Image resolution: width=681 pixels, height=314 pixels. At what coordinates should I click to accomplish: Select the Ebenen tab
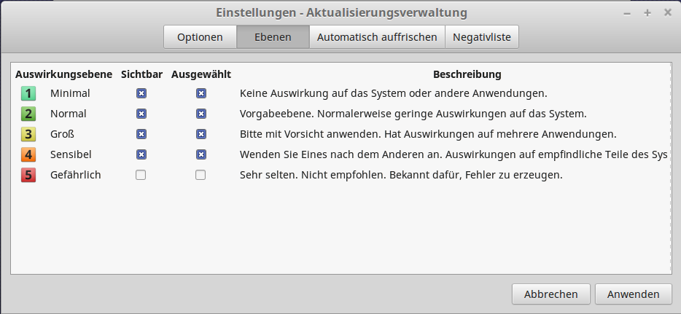click(x=273, y=37)
